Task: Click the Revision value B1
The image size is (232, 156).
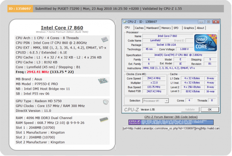Action: pyautogui.click(x=210, y=64)
